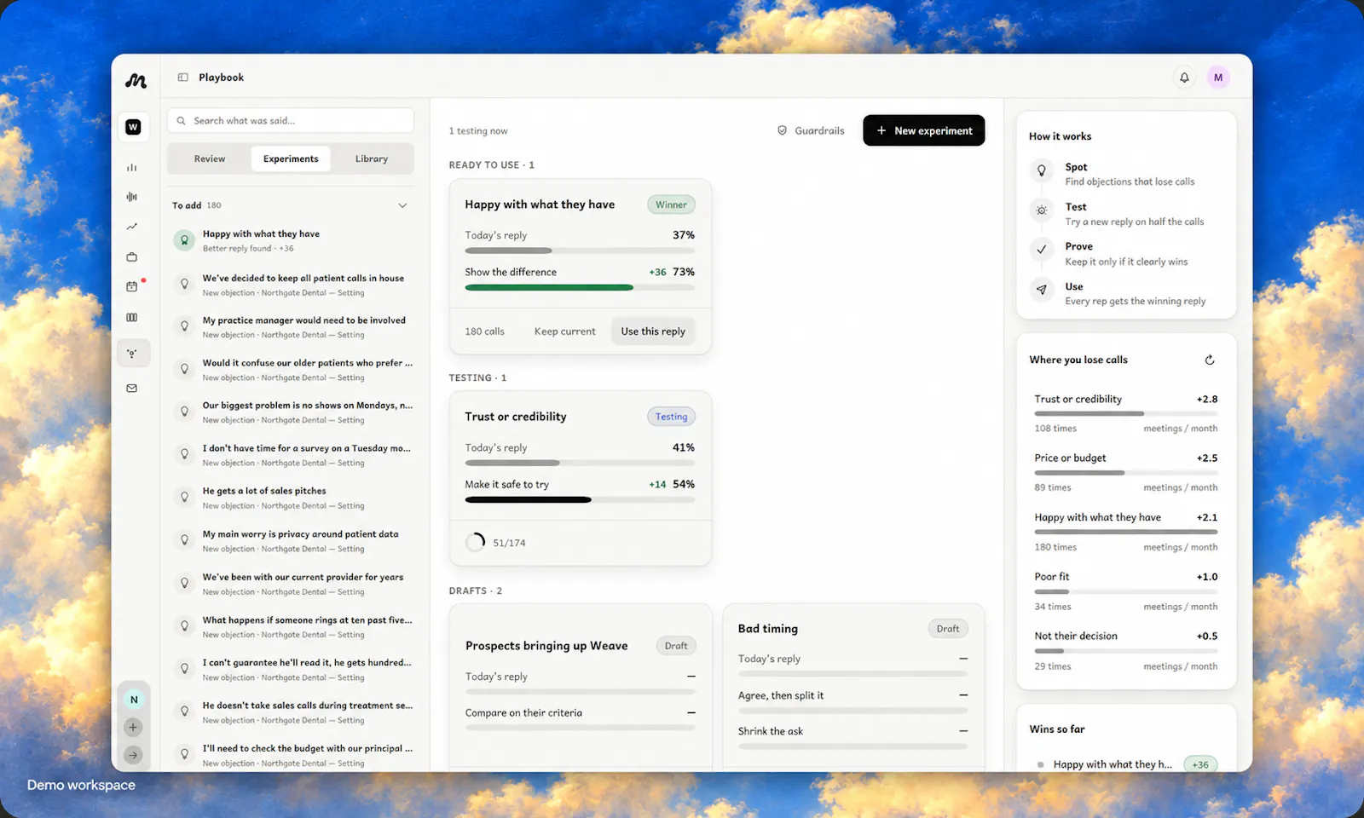Select 'Happy with what they have' list row

(291, 240)
